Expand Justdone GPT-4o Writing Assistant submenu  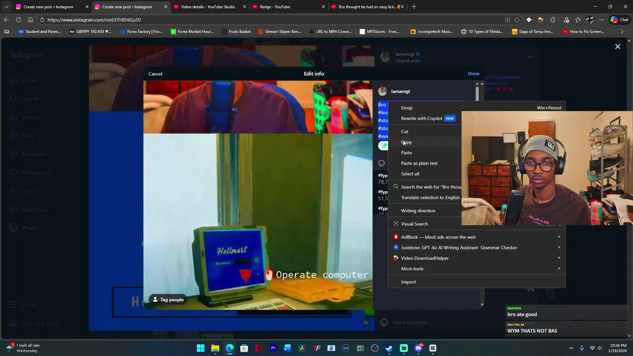point(477,248)
